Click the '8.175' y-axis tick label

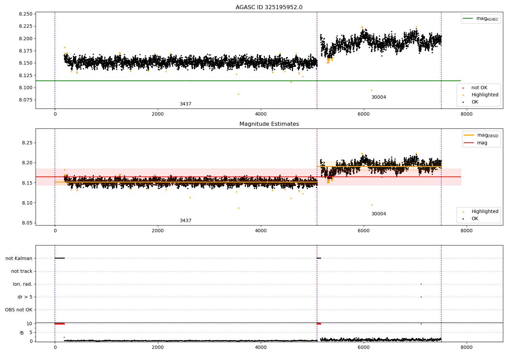click(26, 51)
